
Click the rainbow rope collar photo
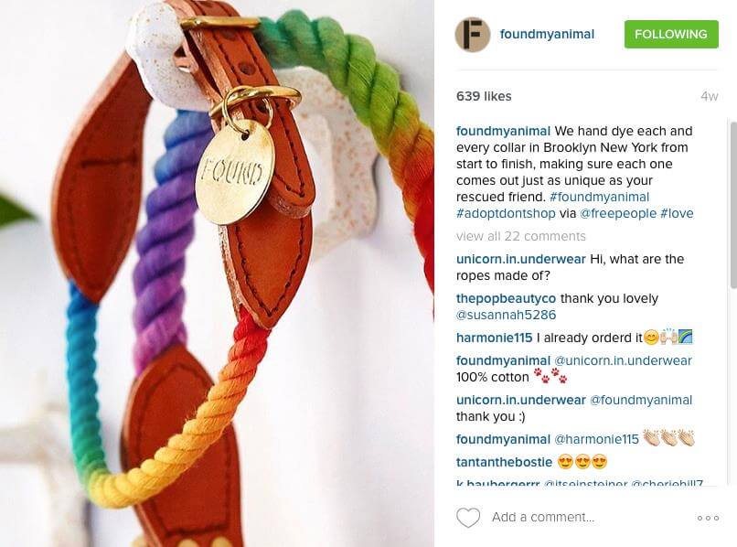coord(217,273)
